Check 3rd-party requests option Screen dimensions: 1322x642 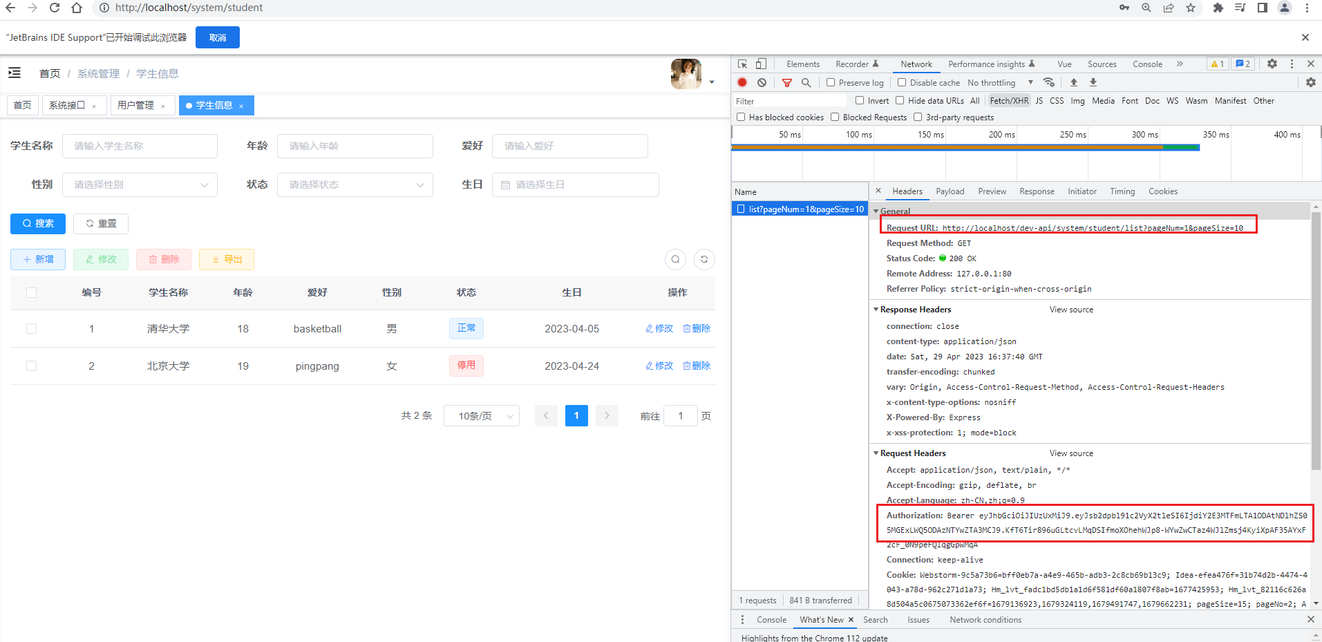click(x=918, y=117)
